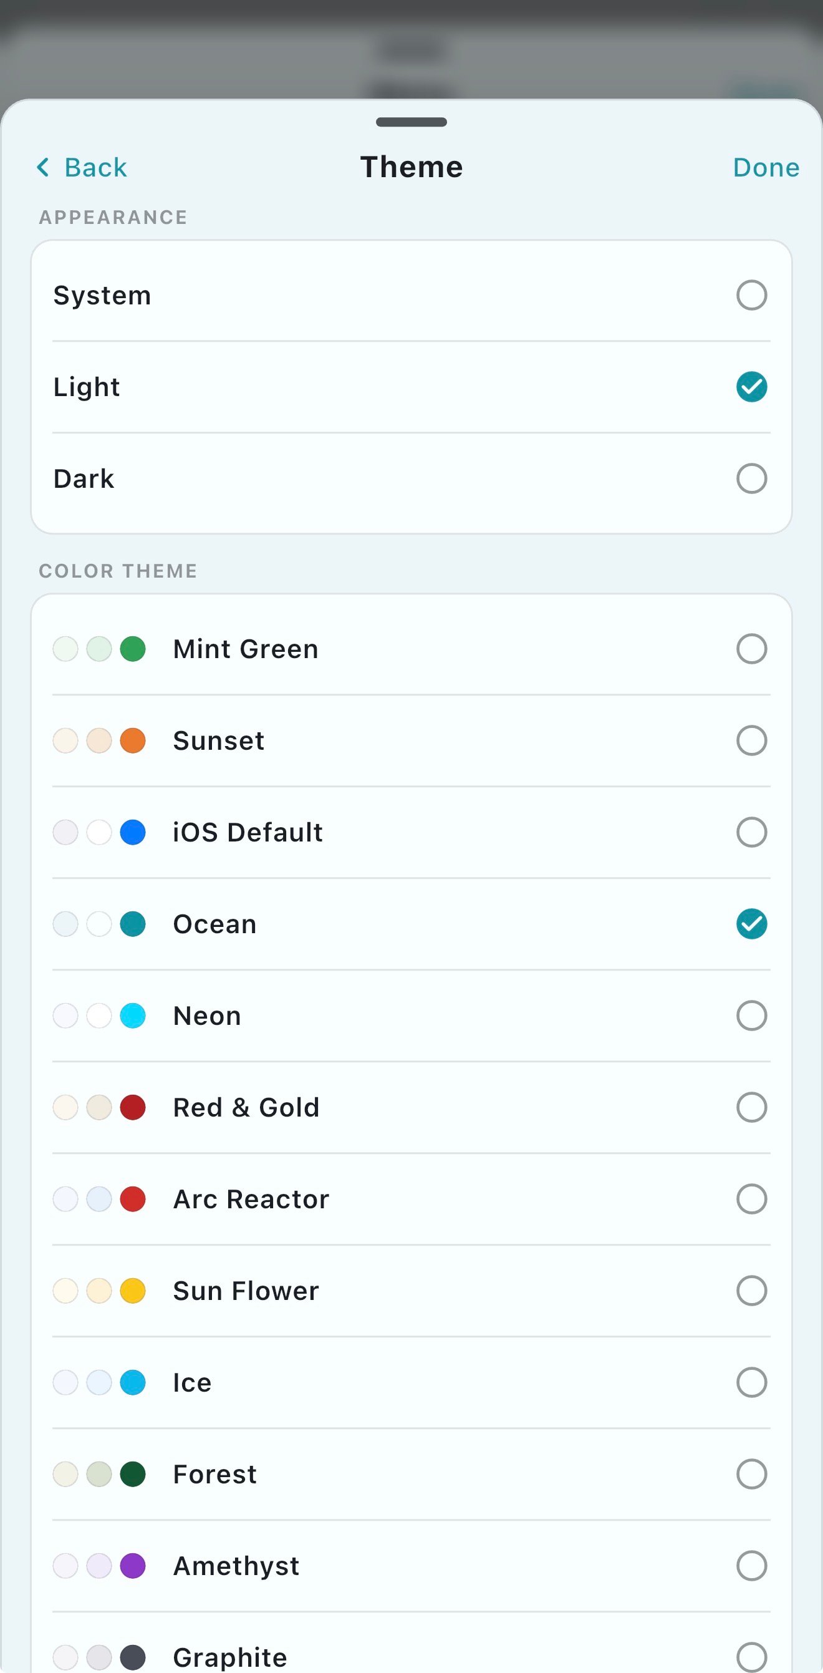This screenshot has height=1673, width=823.
Task: Tap the Back chevron arrow
Action: (43, 168)
